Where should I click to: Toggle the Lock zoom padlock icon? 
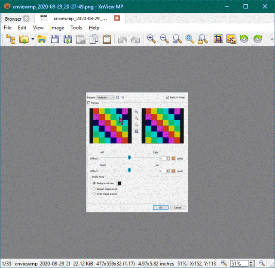point(203,39)
